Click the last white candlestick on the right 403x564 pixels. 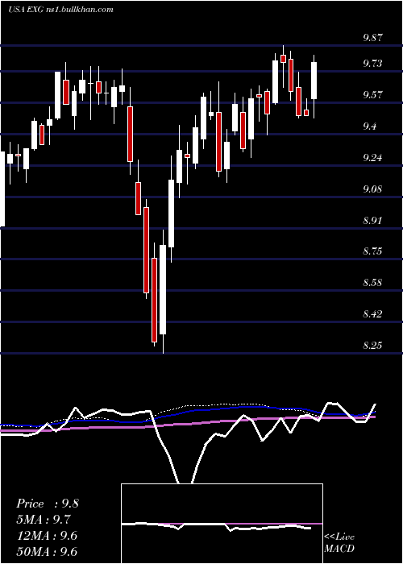(314, 86)
